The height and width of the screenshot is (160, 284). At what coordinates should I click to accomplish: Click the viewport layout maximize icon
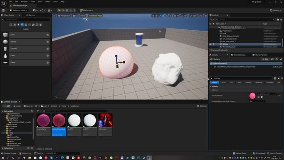point(206,16)
